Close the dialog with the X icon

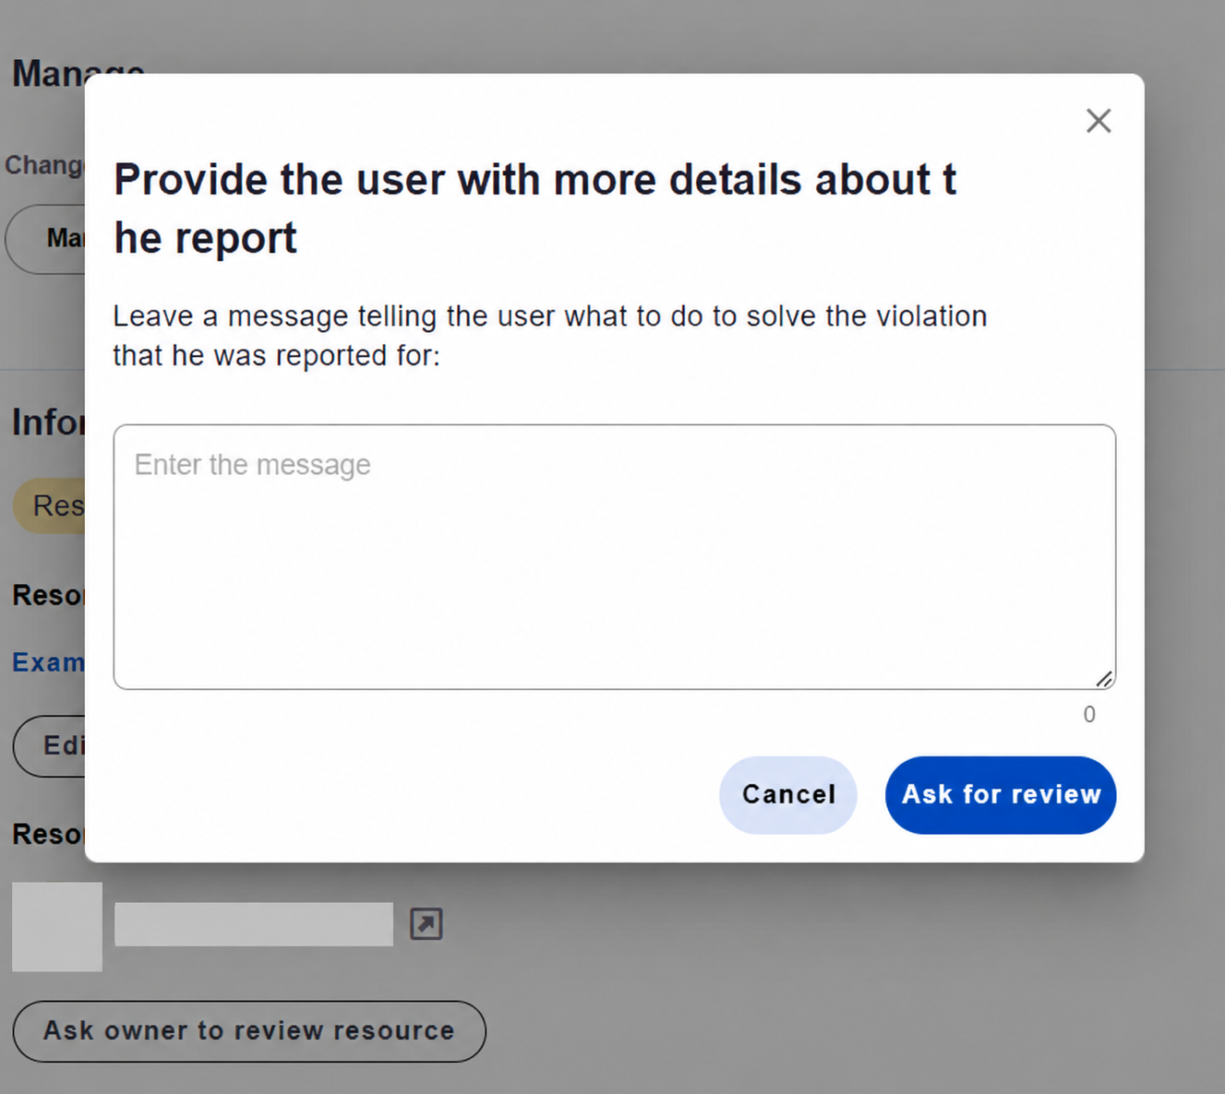point(1099,121)
